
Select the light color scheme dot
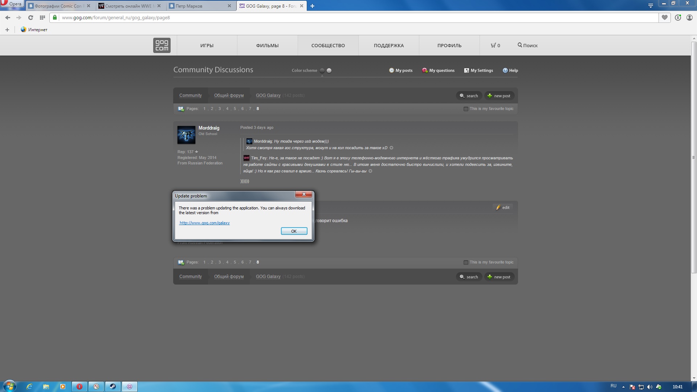[x=329, y=70]
